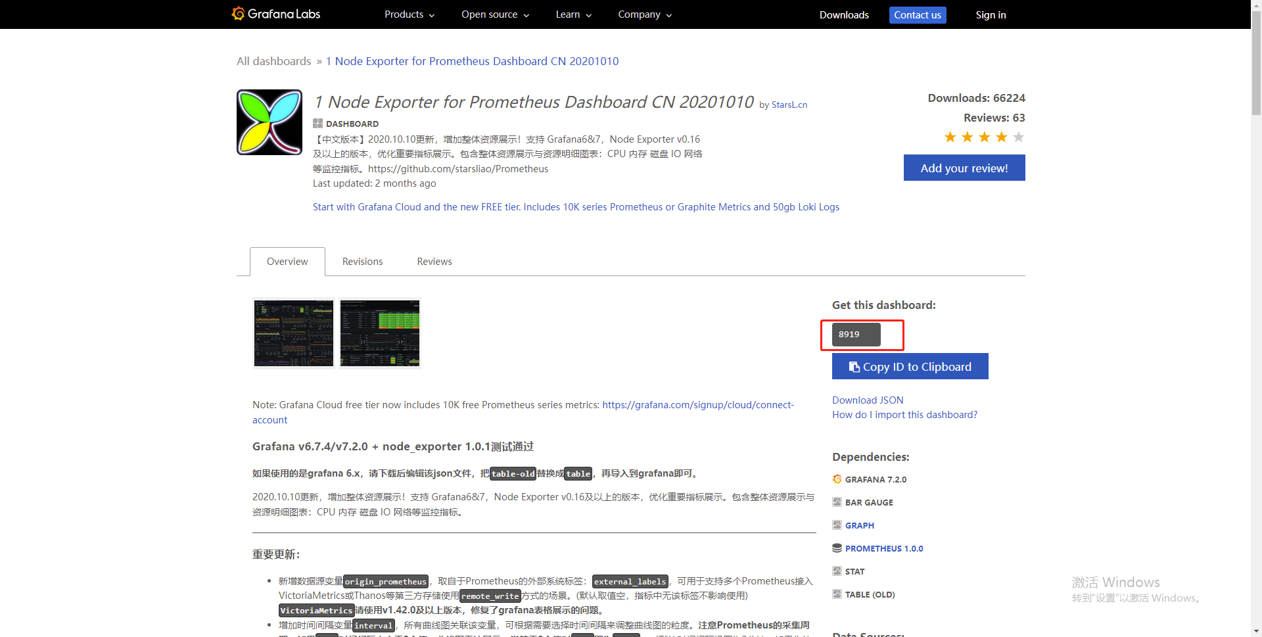Click the Downloads: 66224 count

(x=976, y=98)
